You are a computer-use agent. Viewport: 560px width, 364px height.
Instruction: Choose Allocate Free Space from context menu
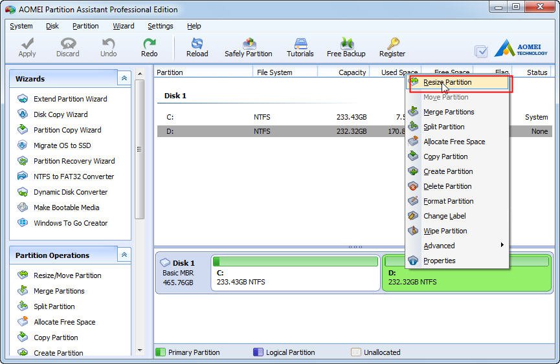[x=458, y=142]
